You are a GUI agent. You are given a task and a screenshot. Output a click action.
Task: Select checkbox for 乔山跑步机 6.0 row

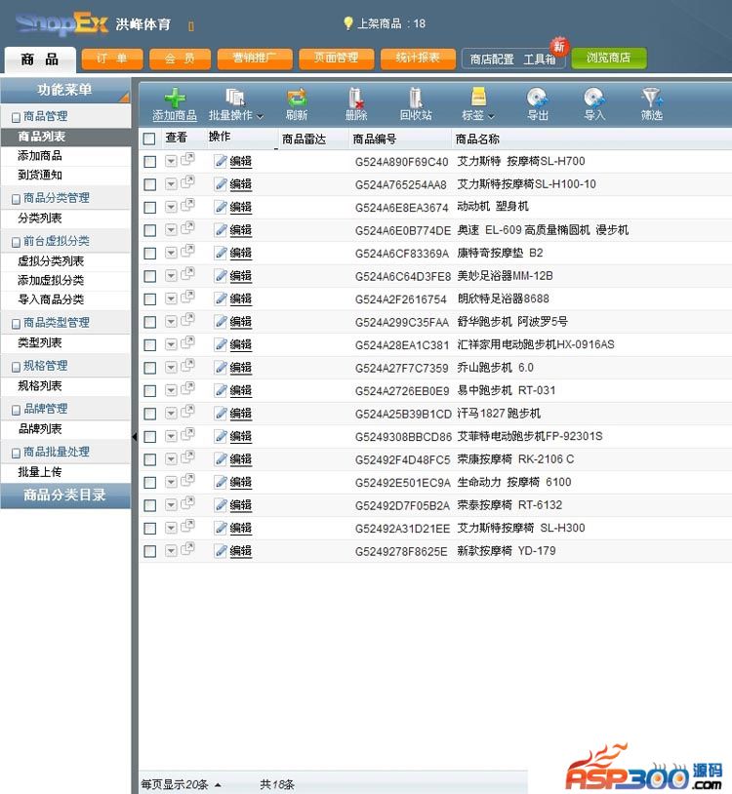pyautogui.click(x=149, y=369)
